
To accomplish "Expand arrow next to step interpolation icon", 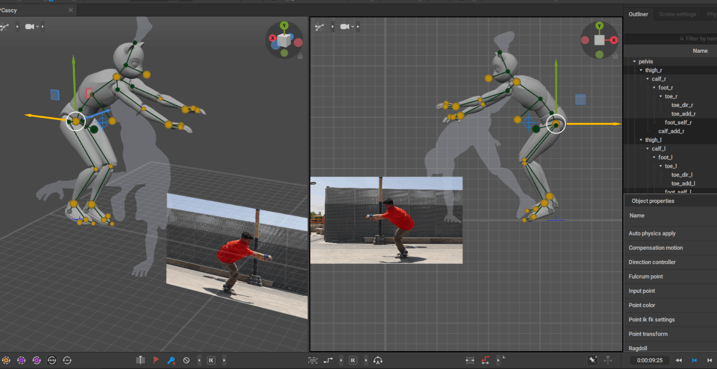I will tap(341, 360).
